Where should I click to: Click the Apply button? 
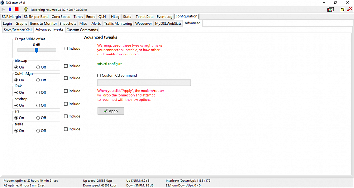click(x=111, y=111)
